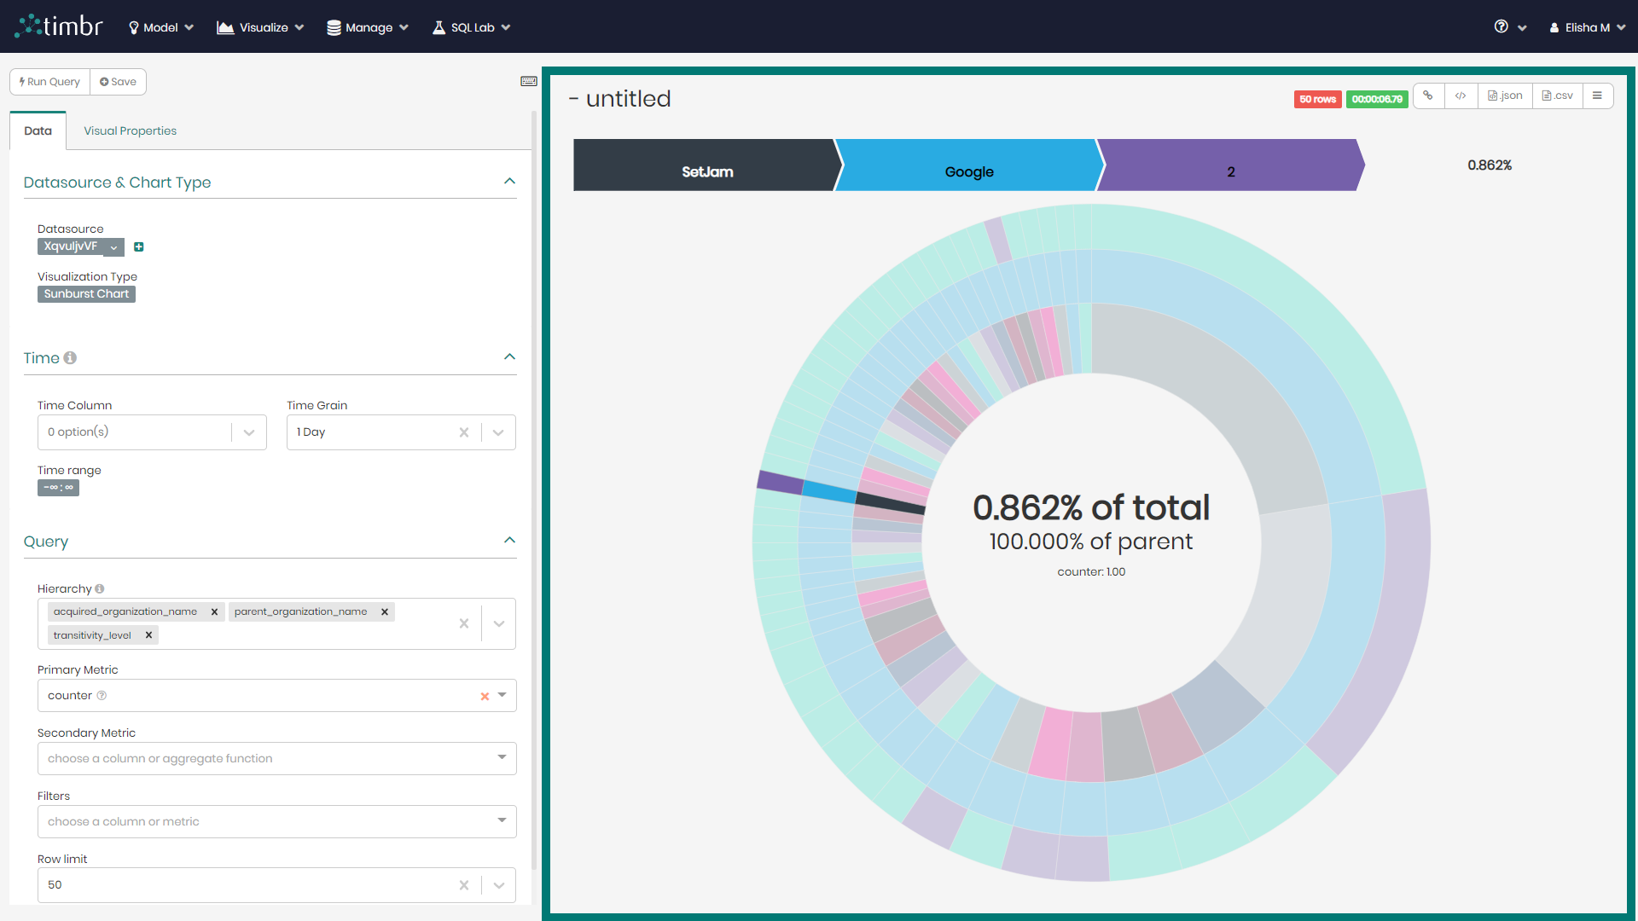1638x921 pixels.
Task: Click the Time range infinity badge
Action: click(58, 488)
